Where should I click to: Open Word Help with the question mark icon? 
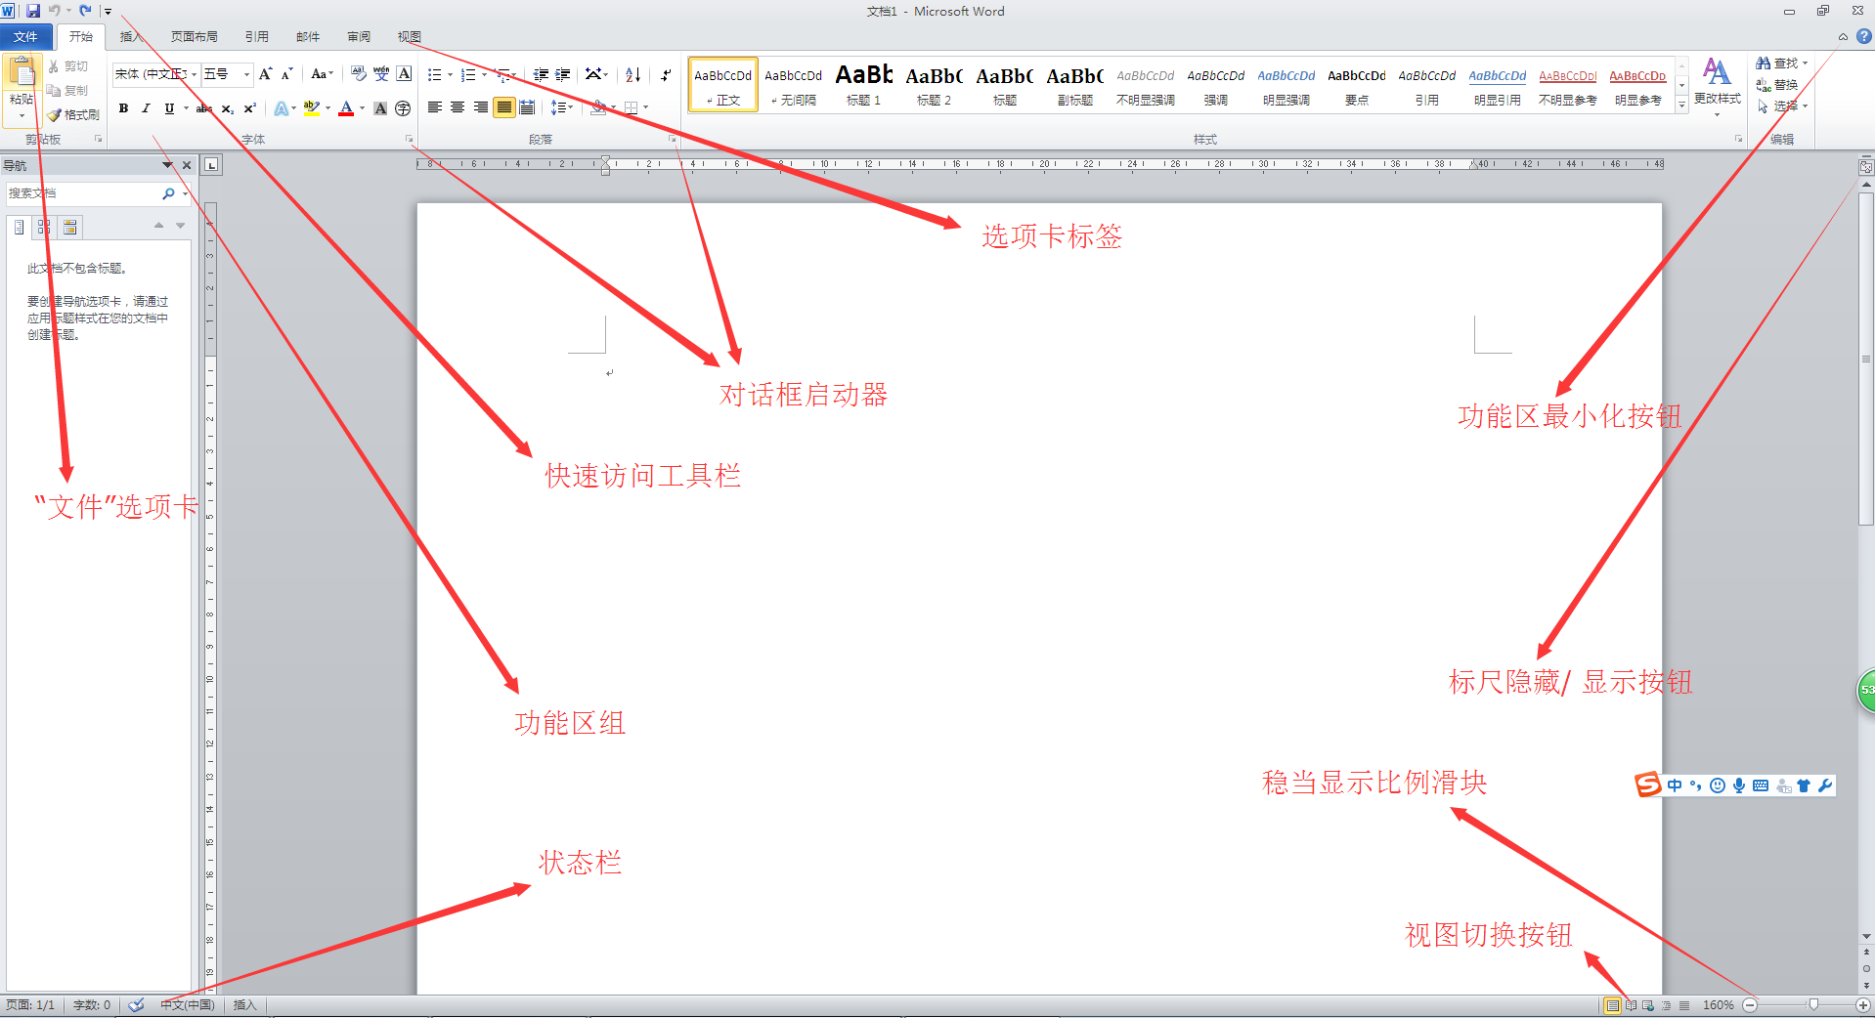click(1863, 36)
